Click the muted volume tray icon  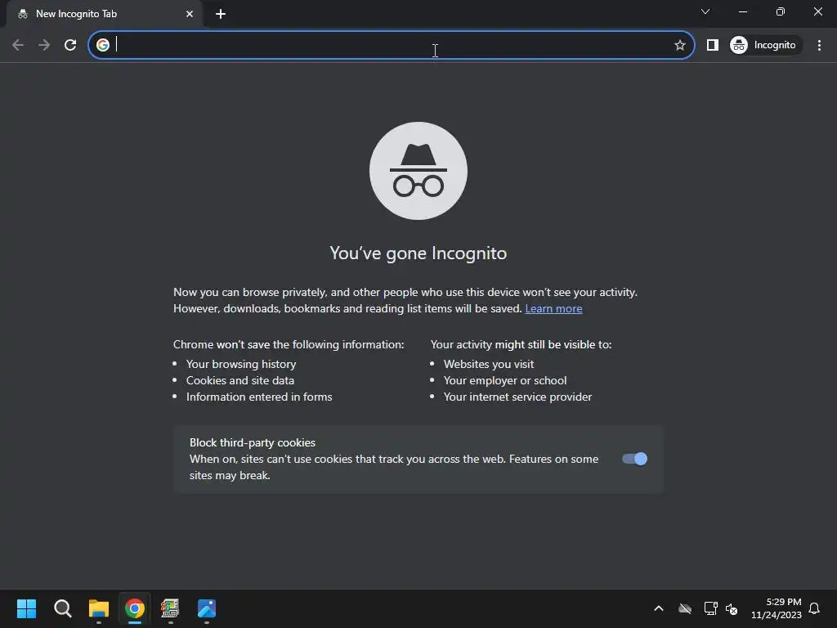[732, 608]
